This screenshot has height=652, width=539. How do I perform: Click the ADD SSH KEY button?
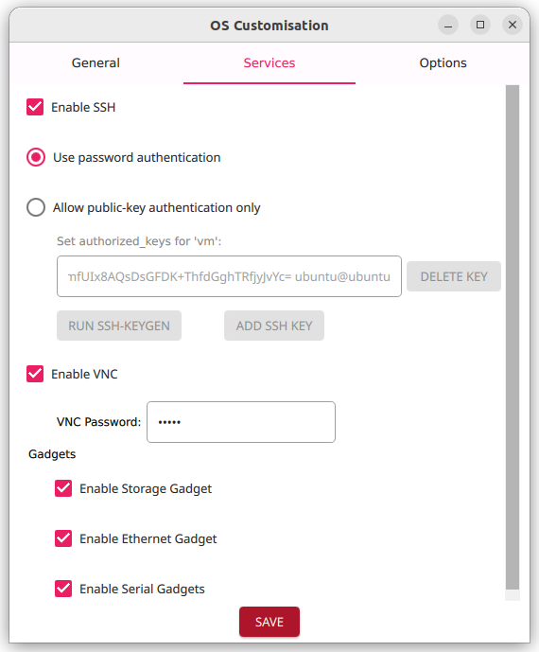coord(274,326)
